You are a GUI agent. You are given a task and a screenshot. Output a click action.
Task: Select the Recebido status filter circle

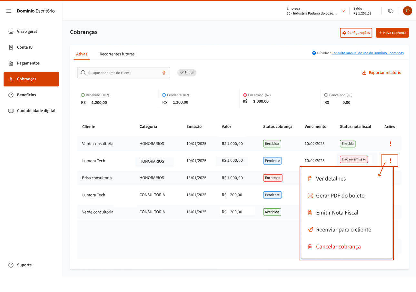[x=83, y=95]
